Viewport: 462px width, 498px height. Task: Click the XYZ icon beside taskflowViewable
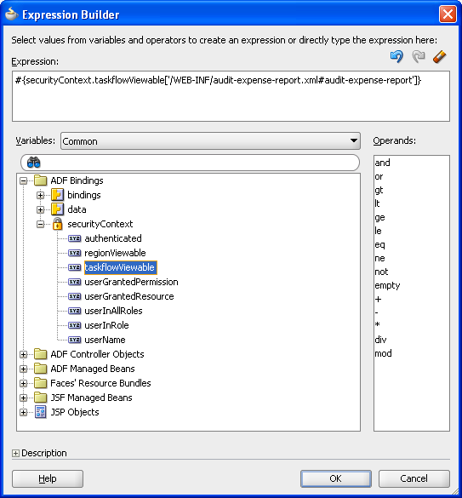(x=75, y=267)
